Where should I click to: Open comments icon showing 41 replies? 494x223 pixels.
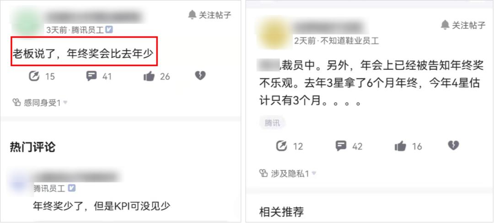[91, 76]
